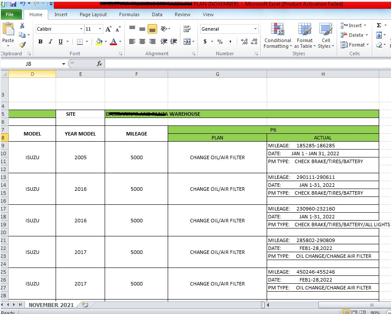Open Merge & Center dropdown arrow
The width and height of the screenshot is (391, 314).
point(194,42)
